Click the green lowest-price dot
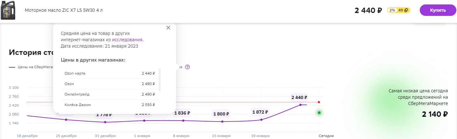 pyautogui.click(x=319, y=113)
